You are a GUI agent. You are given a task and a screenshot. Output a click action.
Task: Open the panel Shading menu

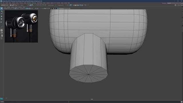pos(9,7)
